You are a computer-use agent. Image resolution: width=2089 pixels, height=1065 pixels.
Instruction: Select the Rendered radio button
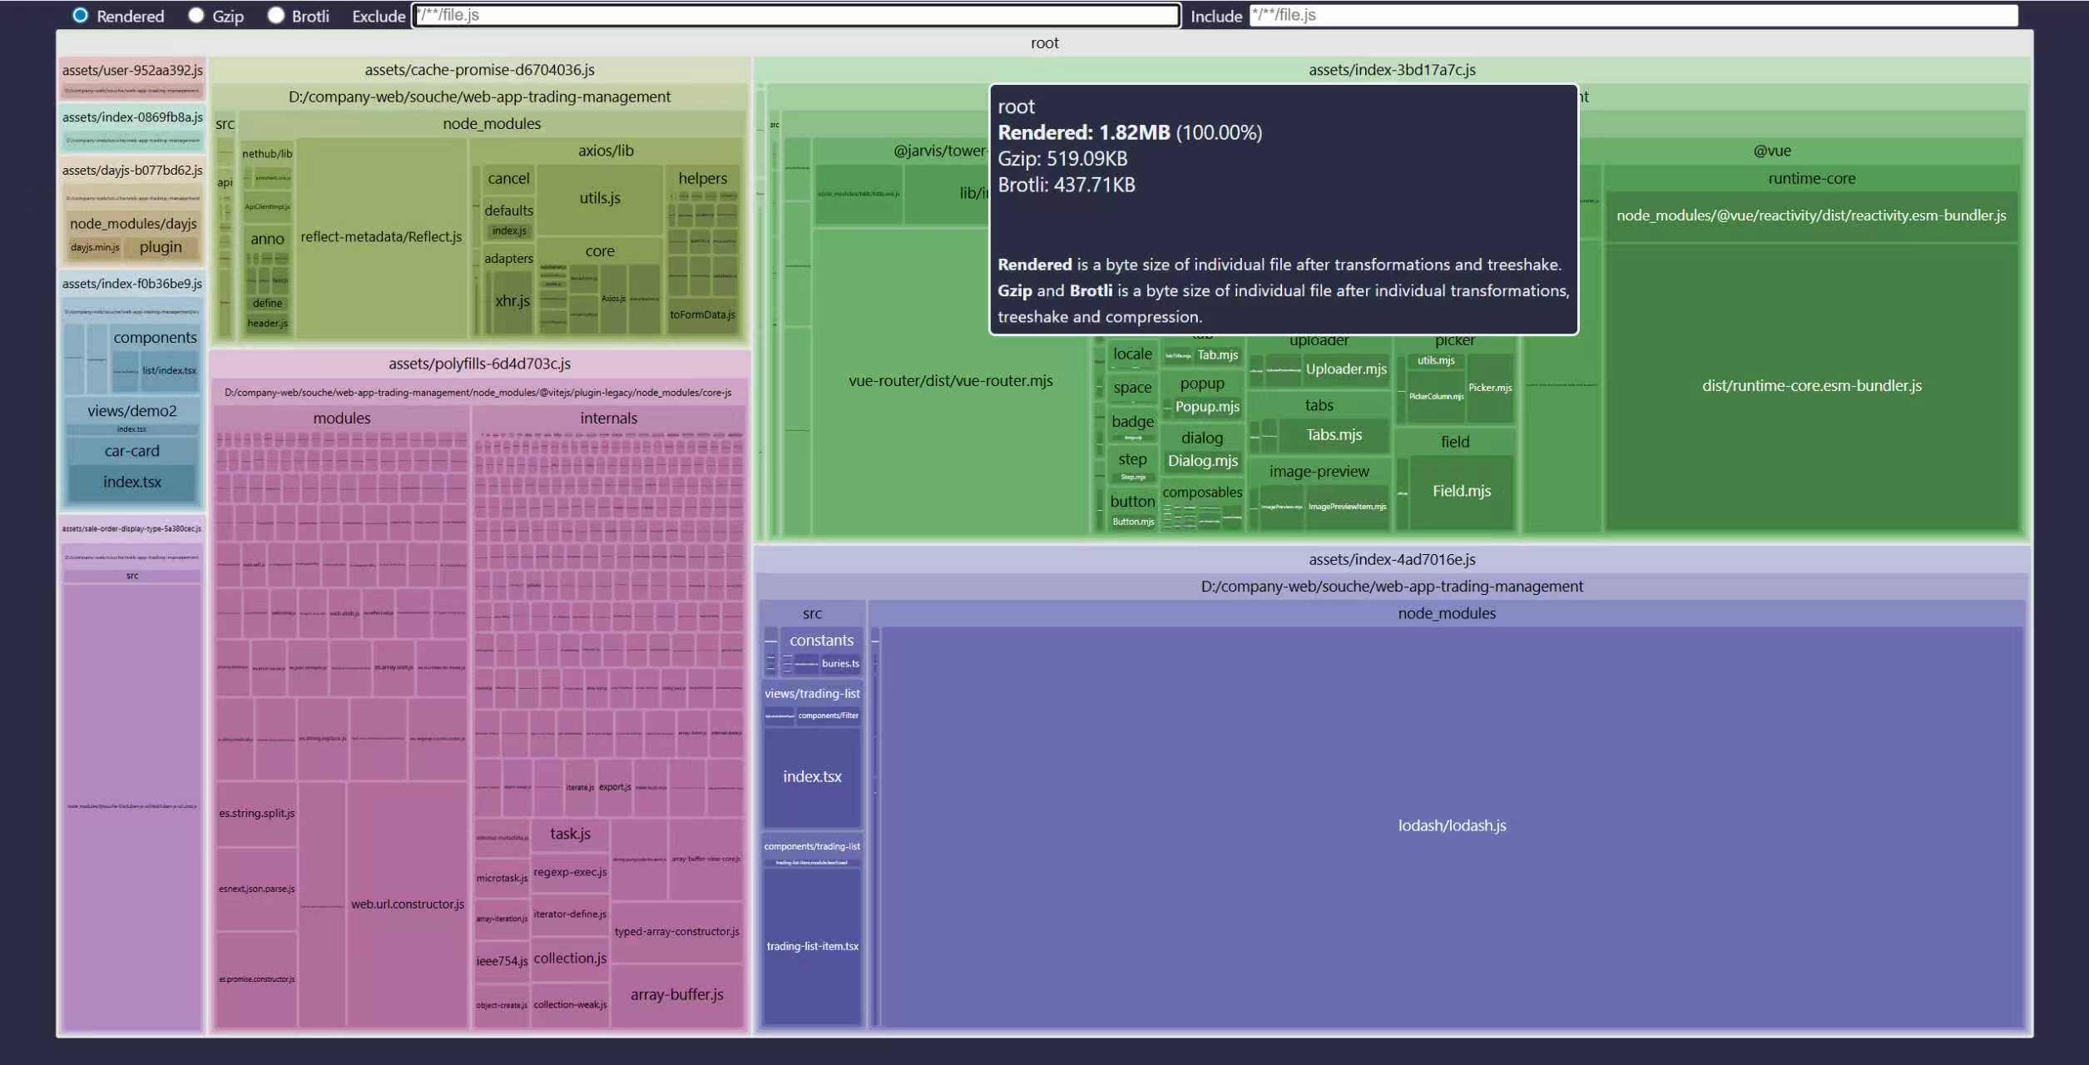(x=80, y=16)
